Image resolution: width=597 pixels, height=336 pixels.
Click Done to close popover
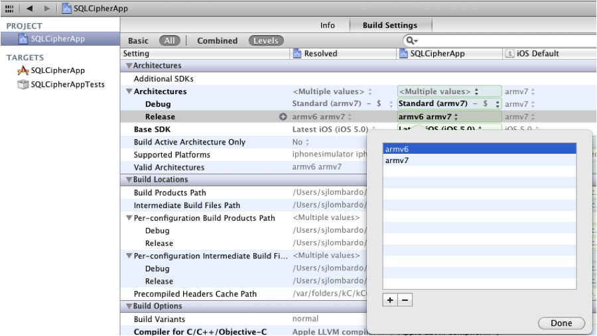(x=561, y=323)
